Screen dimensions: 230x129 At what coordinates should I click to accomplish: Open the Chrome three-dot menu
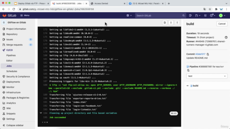click(227, 9)
